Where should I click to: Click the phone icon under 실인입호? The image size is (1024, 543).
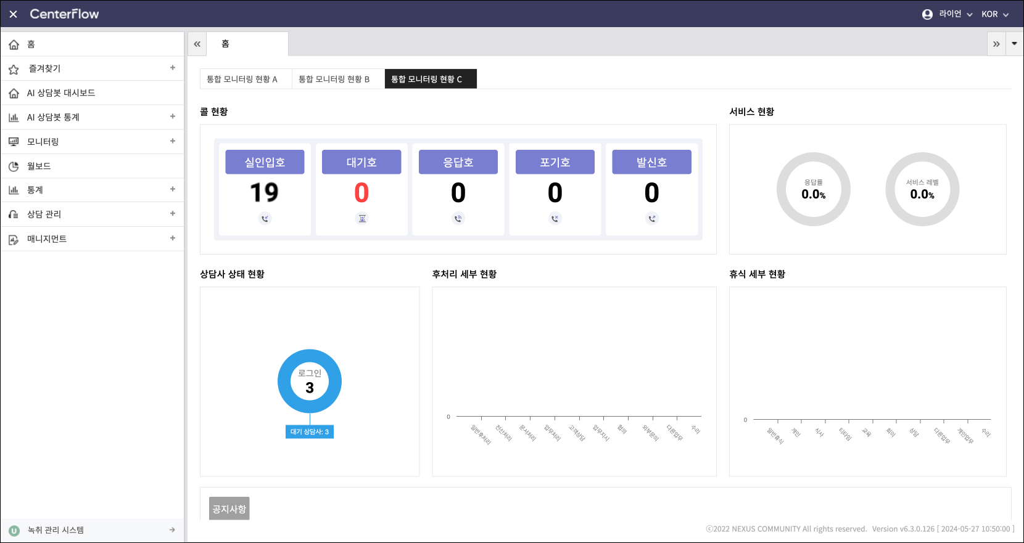pos(265,218)
